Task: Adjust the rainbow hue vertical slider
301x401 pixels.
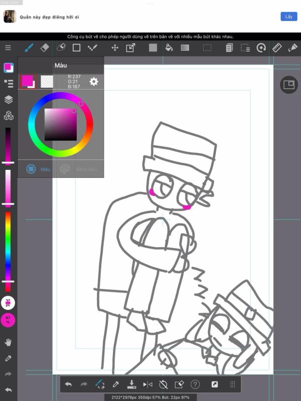Action: click(8, 252)
